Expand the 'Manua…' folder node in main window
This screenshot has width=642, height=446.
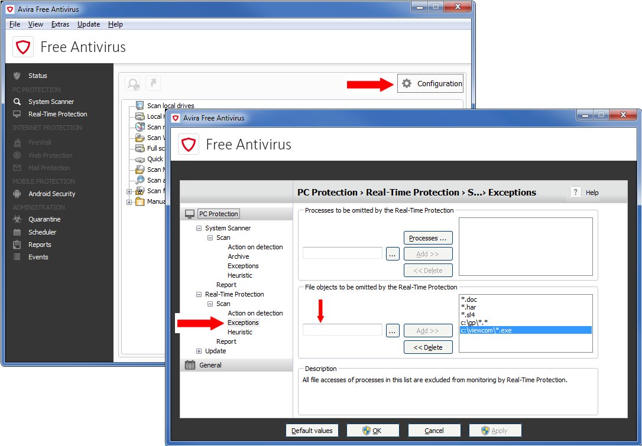[x=129, y=201]
